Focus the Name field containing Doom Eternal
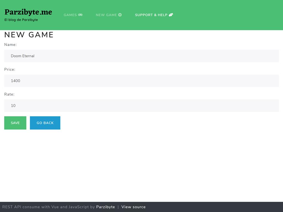Image resolution: width=283 pixels, height=212 pixels. [141, 56]
